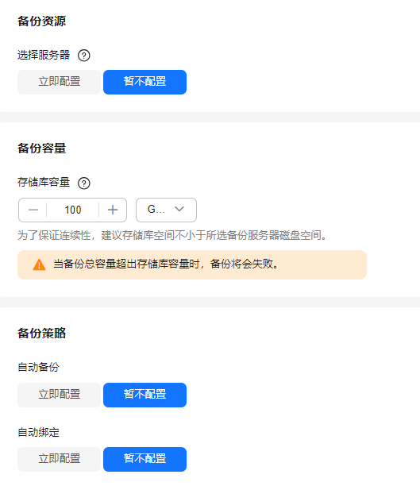Click the capacity value field showing 100

click(x=73, y=210)
